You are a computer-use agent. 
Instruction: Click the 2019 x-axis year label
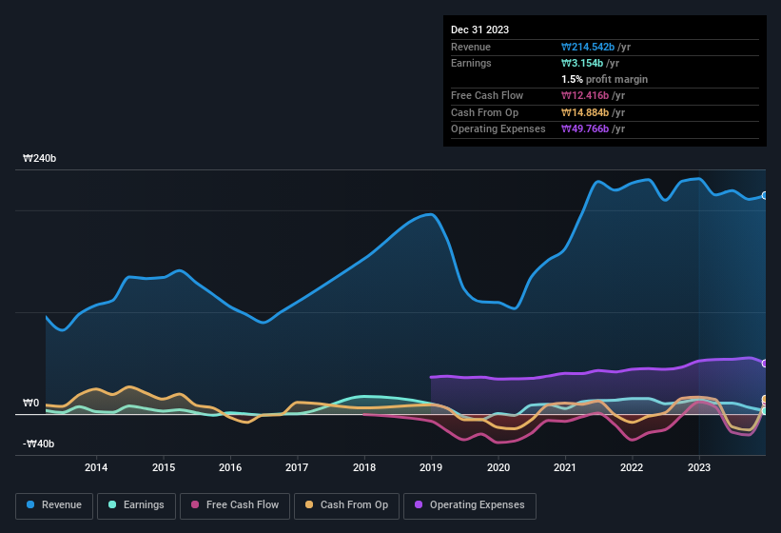(x=431, y=467)
